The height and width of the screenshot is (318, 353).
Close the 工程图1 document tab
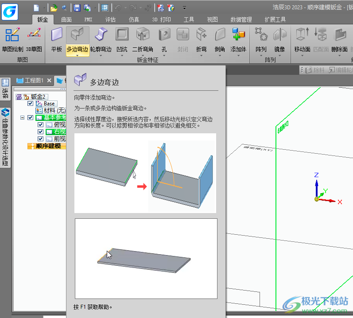tap(49, 80)
